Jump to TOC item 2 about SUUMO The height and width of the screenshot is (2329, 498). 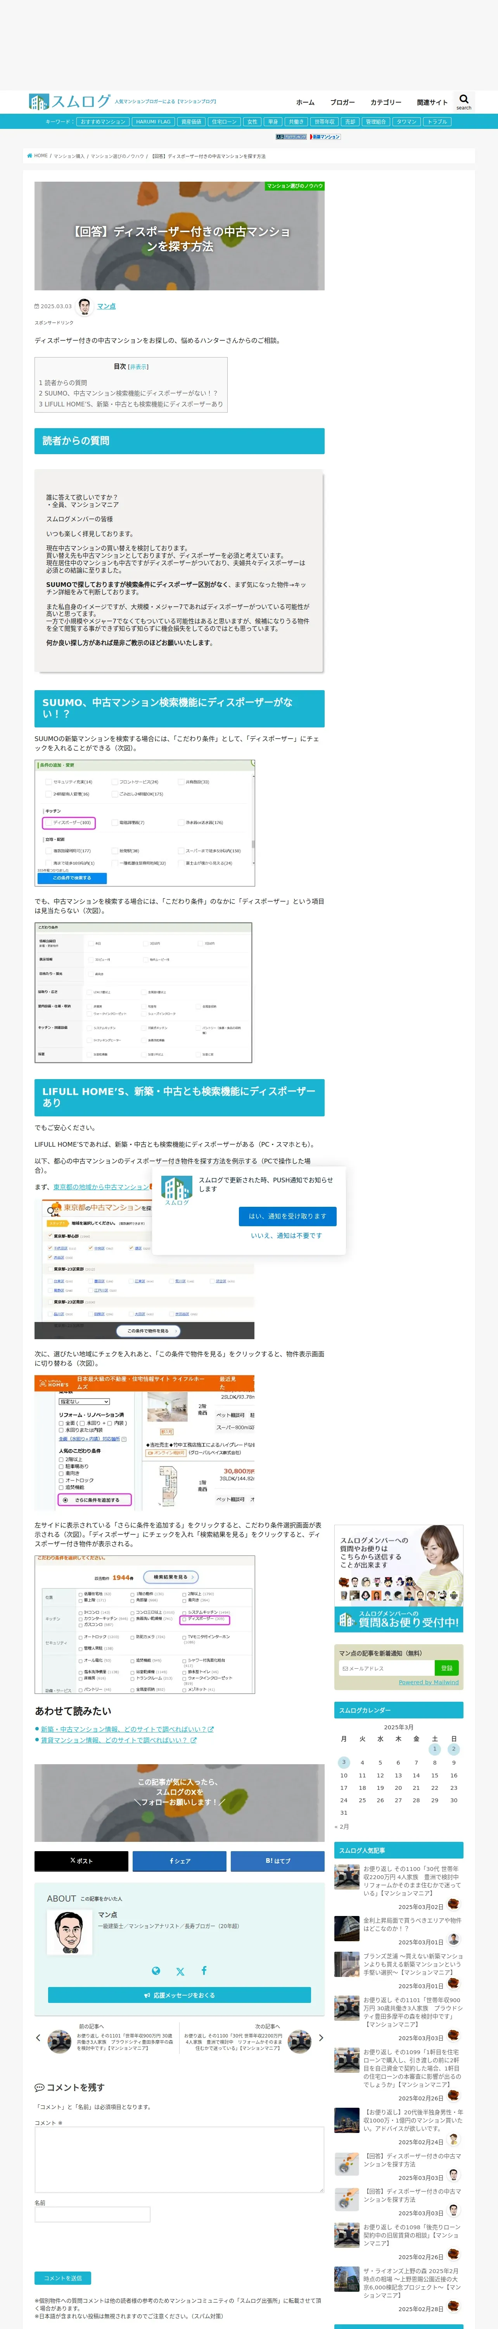[x=128, y=393]
